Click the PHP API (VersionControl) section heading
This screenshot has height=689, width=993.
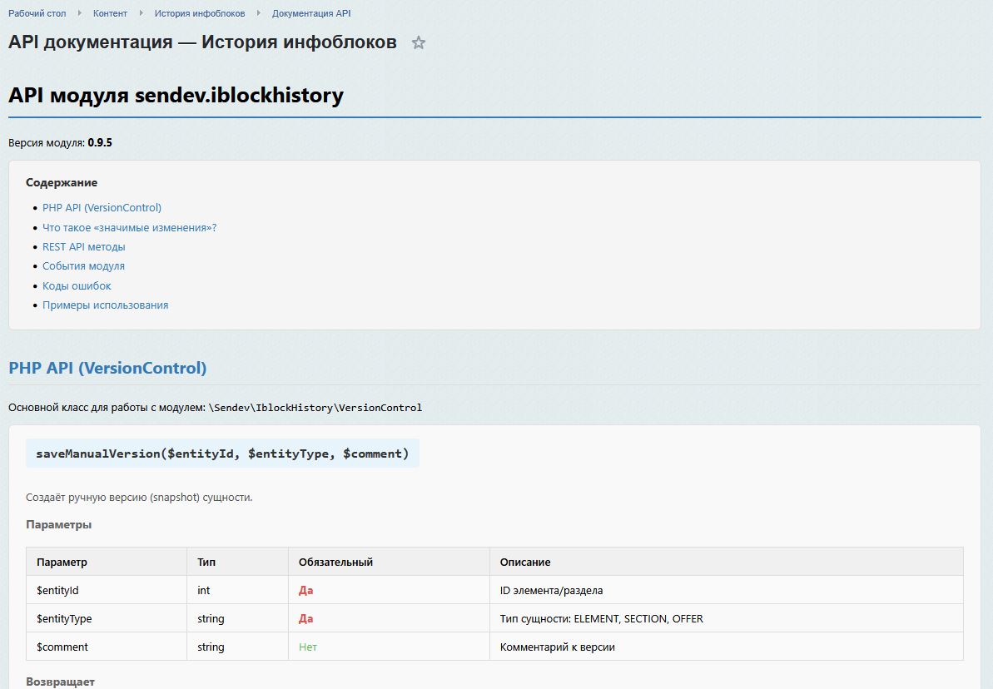pos(108,368)
